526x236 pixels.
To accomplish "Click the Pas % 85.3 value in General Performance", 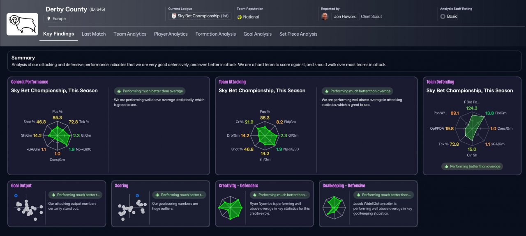I will point(57,118).
